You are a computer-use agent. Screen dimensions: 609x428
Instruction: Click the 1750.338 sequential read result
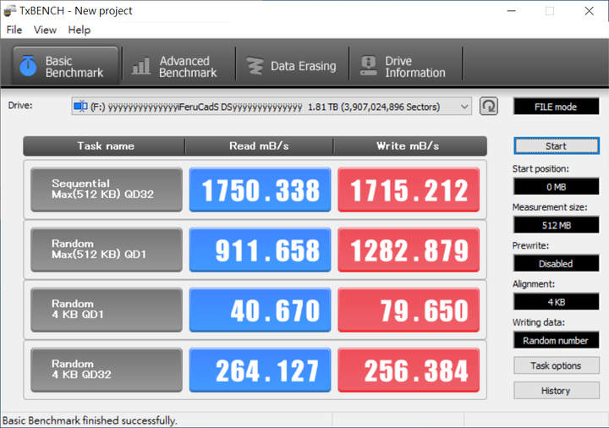coord(261,189)
